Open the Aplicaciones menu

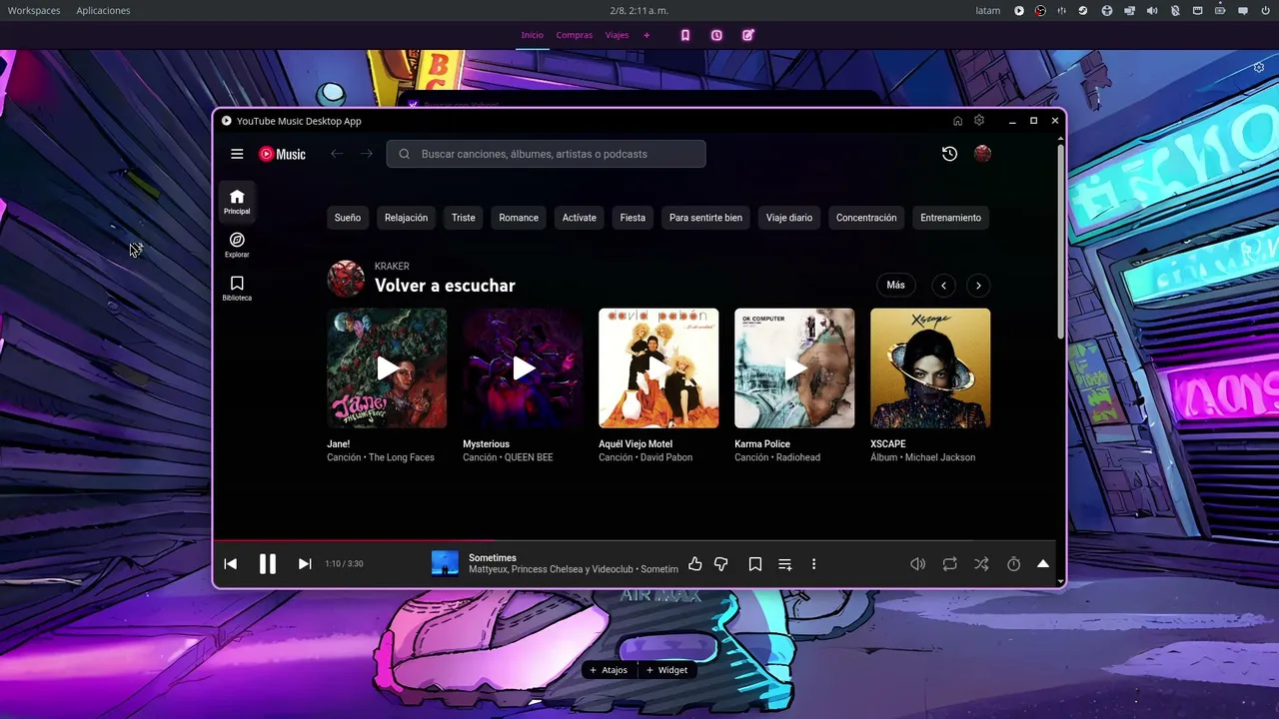click(x=103, y=10)
